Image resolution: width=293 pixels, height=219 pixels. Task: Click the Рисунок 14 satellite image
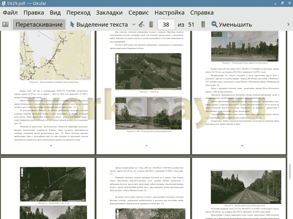pos(53,184)
